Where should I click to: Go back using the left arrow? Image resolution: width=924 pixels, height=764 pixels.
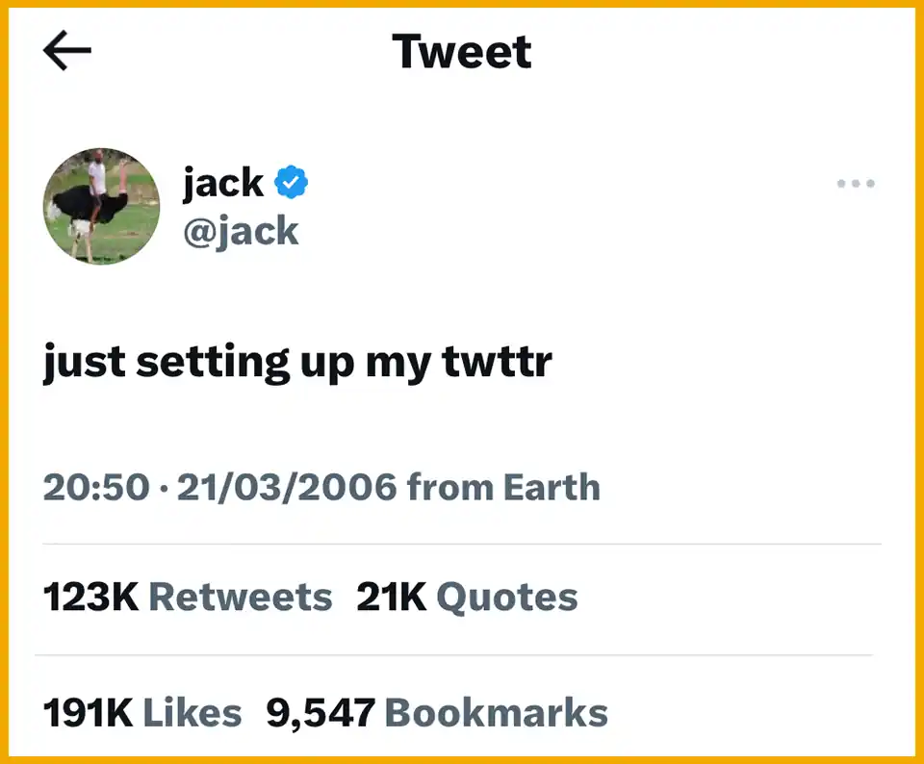[67, 52]
